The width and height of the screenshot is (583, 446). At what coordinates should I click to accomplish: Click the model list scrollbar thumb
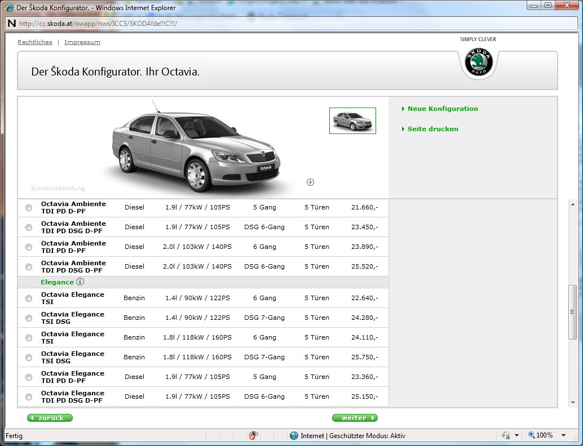pos(573,312)
